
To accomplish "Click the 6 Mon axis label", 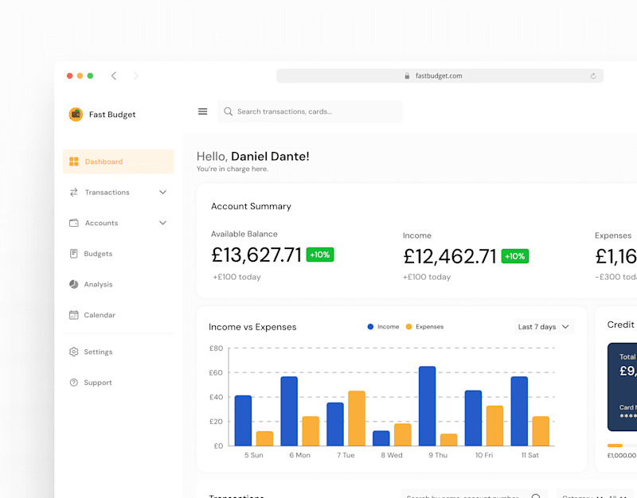I will coord(300,455).
